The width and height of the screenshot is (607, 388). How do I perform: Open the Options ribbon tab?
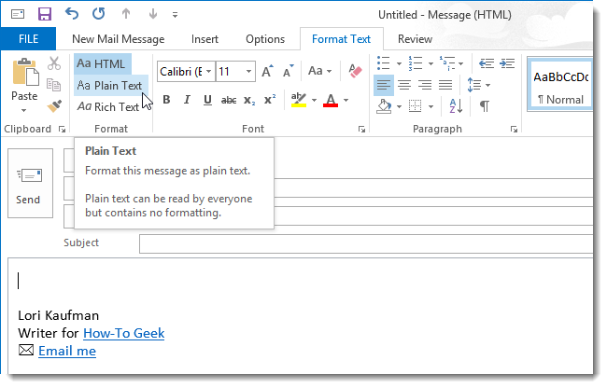point(265,39)
